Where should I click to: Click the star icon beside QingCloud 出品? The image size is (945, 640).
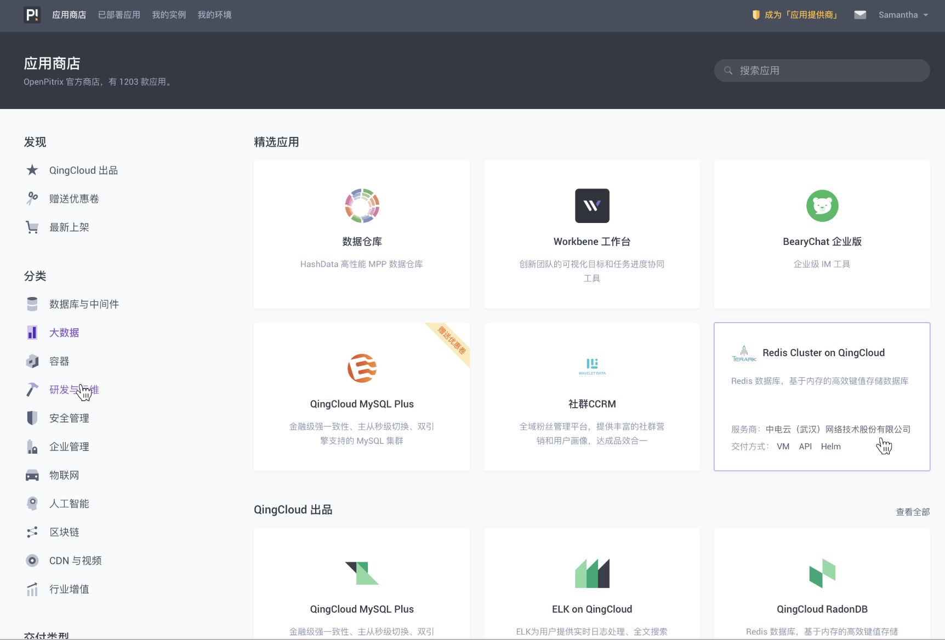click(x=32, y=170)
